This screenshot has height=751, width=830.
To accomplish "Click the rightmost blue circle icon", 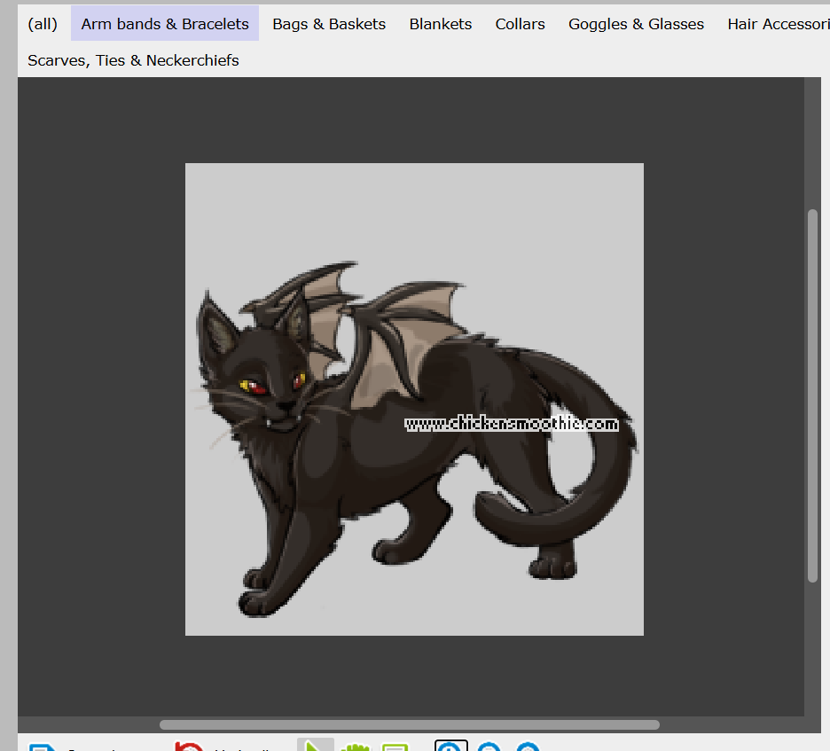I will point(528,747).
